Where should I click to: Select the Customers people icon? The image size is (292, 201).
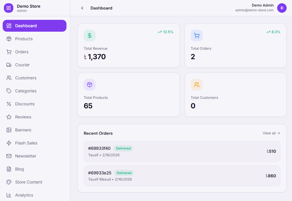(x=9, y=78)
